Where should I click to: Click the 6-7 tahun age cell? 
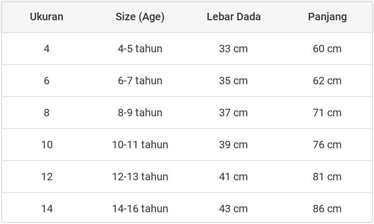click(x=140, y=81)
